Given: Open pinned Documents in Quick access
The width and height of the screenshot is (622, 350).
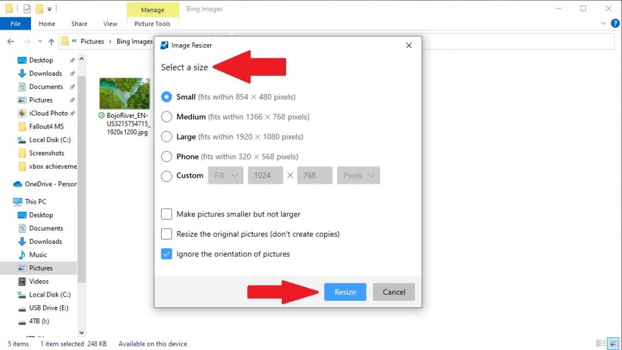Looking at the screenshot, I should 46,87.
